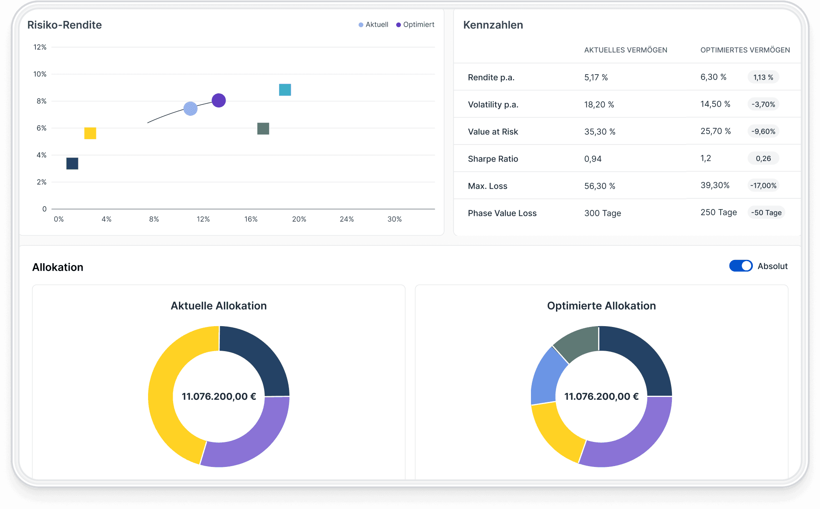
Task: Click the Phase Value Loss row label
Action: (x=502, y=213)
